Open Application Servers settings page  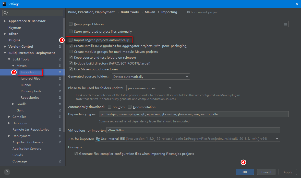27,148
